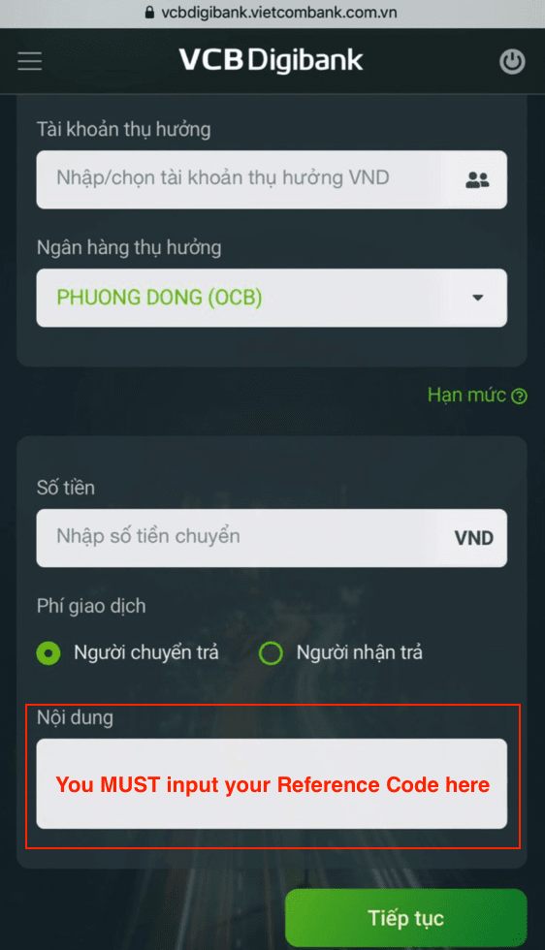Screen dimensions: 545x950
Task: Click the Người chuyển trả label text
Action: [x=146, y=652]
